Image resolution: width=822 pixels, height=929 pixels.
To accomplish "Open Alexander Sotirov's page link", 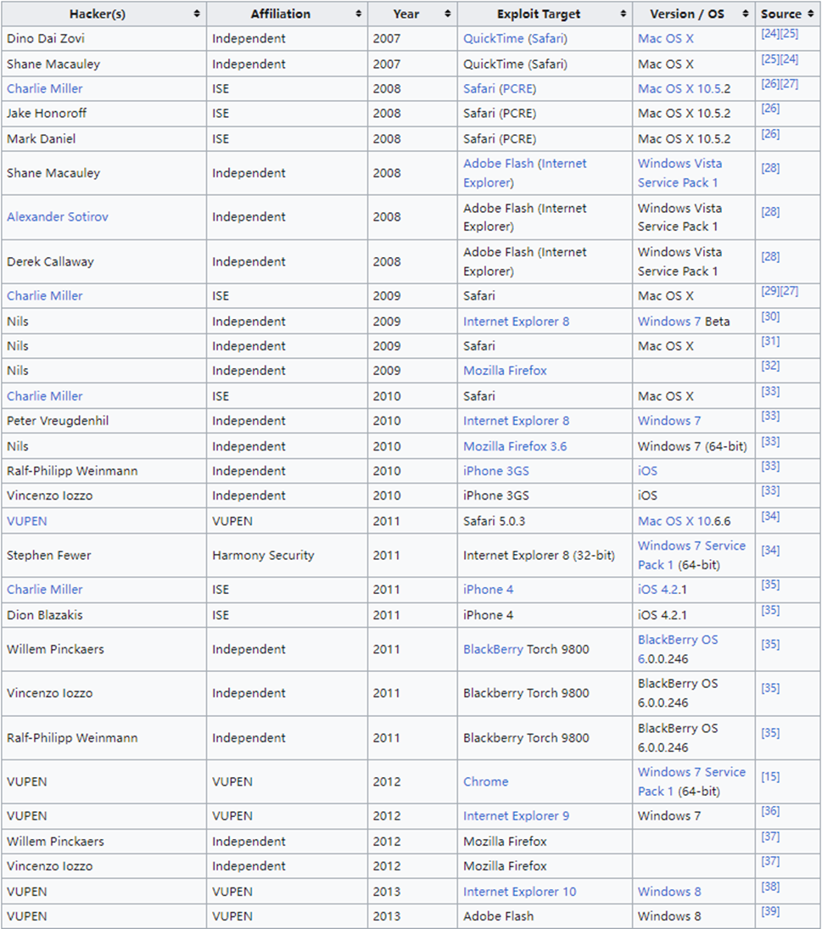I will tap(58, 217).
